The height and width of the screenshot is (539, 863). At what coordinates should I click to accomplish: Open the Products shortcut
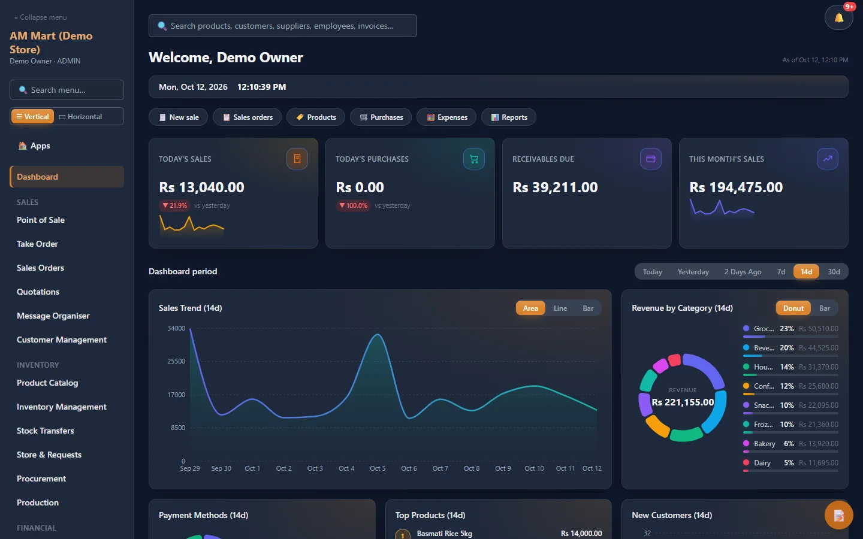point(316,117)
